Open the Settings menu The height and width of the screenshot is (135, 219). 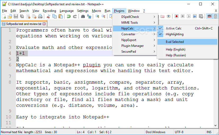(83, 11)
